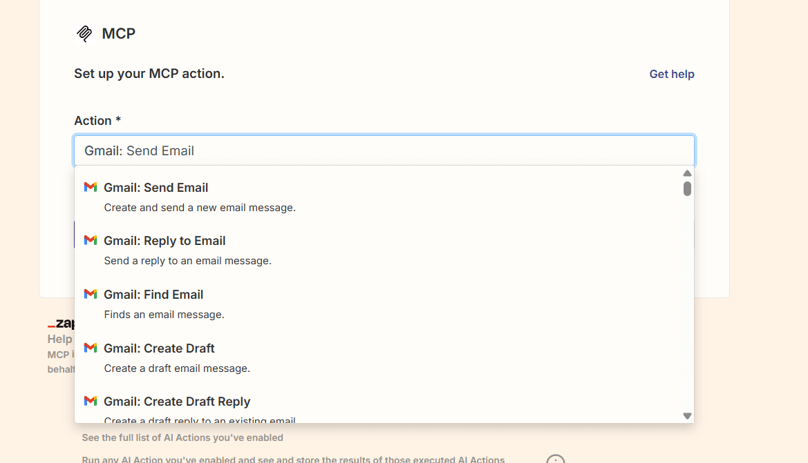Click the MCP logo icon
The image size is (808, 463).
click(x=84, y=33)
